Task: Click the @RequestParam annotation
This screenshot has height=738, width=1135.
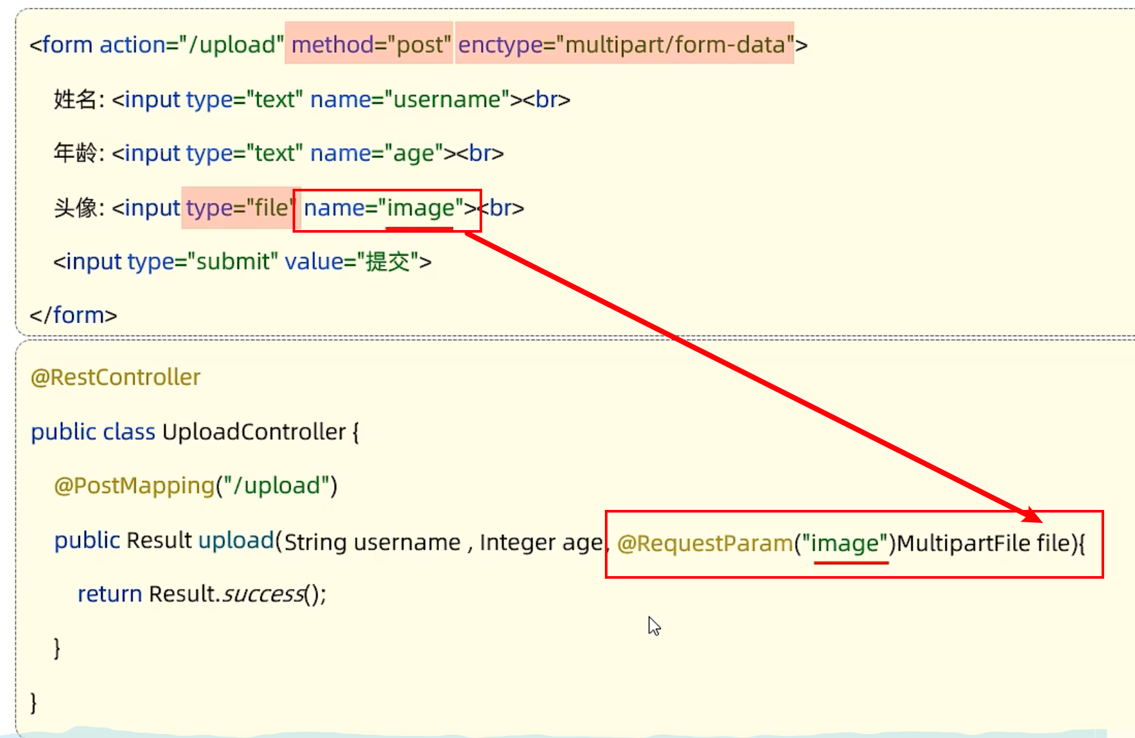Action: [x=705, y=543]
